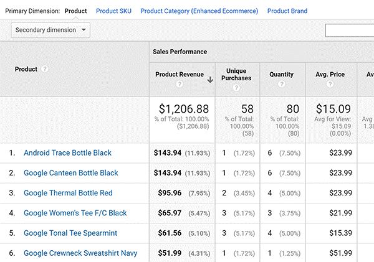Screen dimensions: 374x262
Task: Click $143.94 revenue for Android Trace Bottle
Action: (168, 152)
